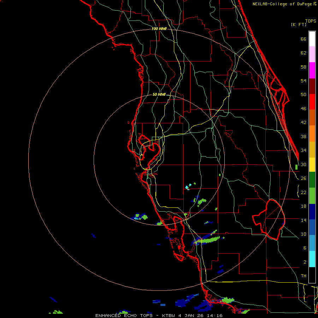Click the "TH" threshold label
The width and height of the screenshot is (318, 318).
click(304, 276)
